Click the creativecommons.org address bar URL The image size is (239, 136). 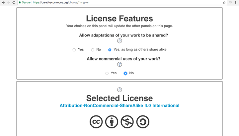[x=61, y=2]
